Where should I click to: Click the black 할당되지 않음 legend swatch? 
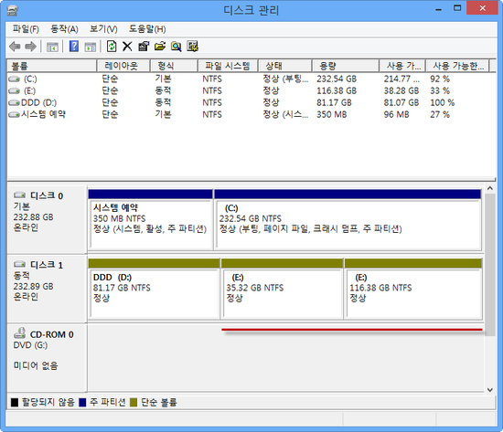pos(15,402)
